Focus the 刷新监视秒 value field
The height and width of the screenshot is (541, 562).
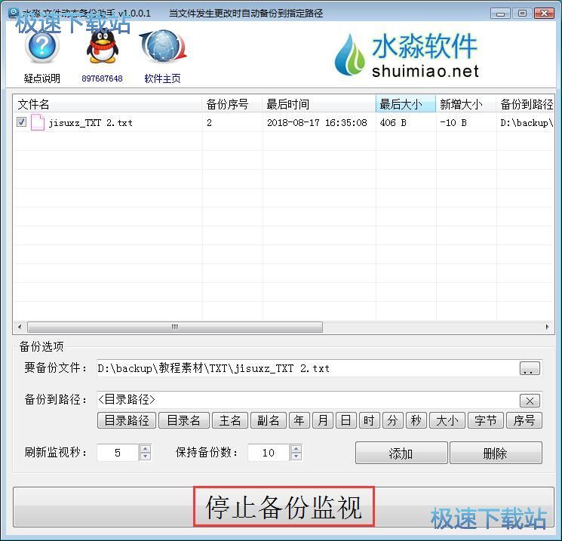(x=118, y=453)
